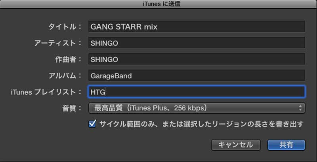The height and width of the screenshot is (162, 317).
Task: Click the 作曲者 field containing SHINGO
Action: coord(197,59)
